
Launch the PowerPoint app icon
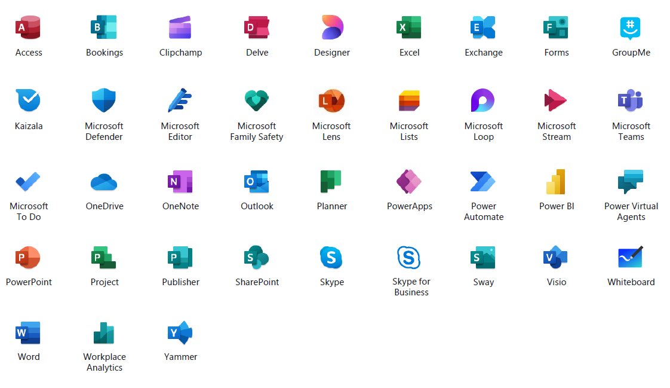tap(28, 258)
